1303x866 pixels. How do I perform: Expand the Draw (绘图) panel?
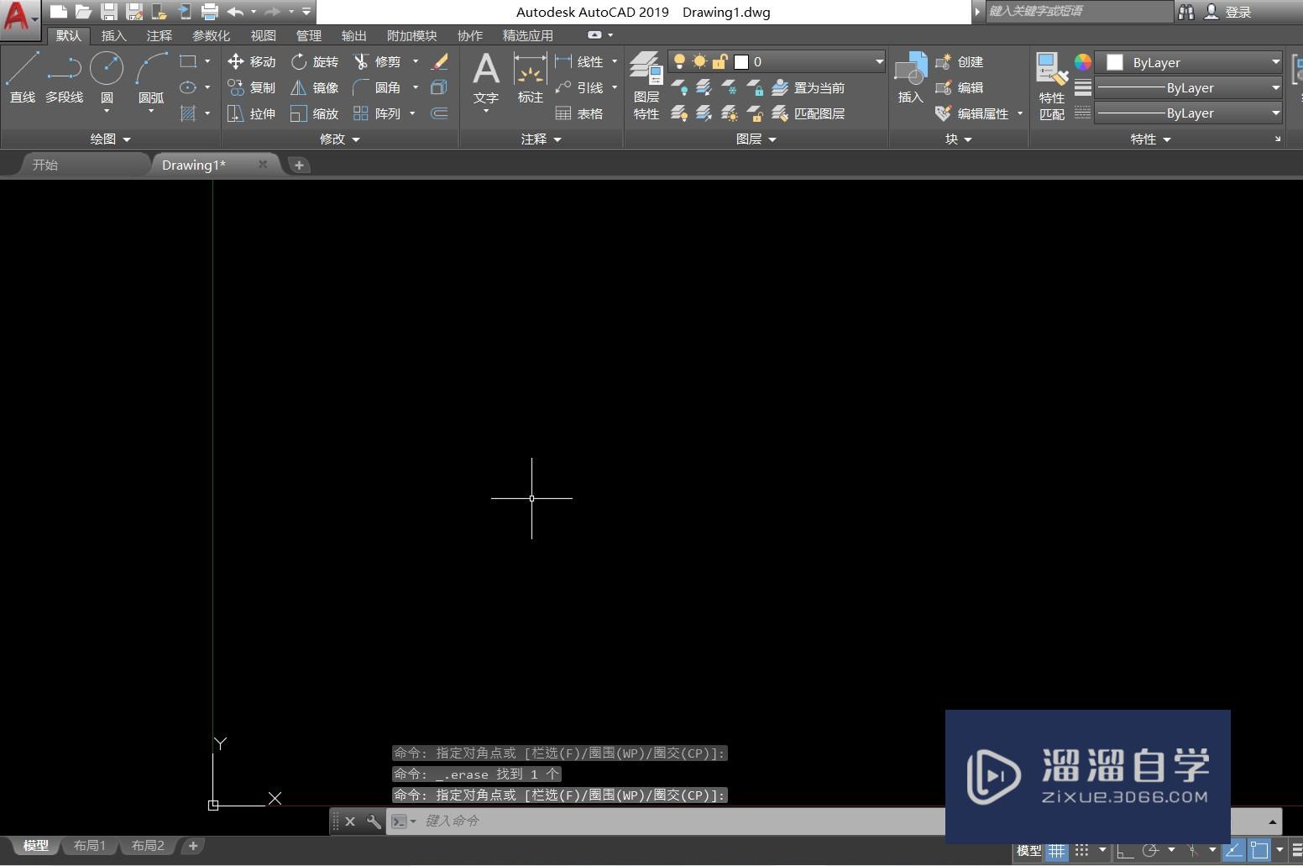coord(110,139)
